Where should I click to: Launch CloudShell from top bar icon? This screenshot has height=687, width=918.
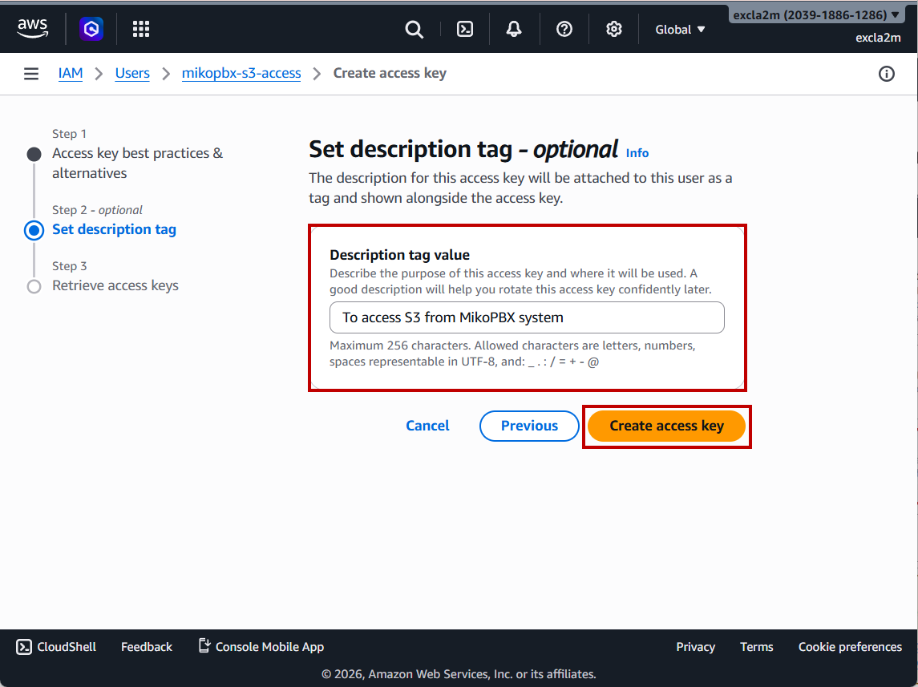[x=464, y=30]
